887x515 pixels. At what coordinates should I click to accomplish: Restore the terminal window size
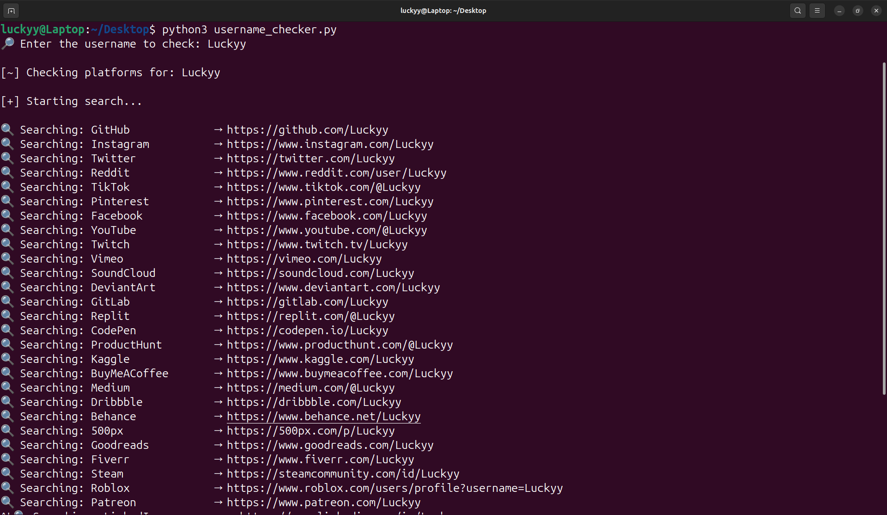click(857, 10)
